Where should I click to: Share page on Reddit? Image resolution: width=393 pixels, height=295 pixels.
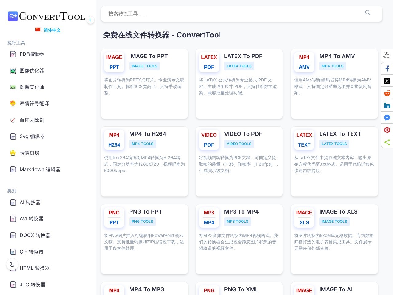[387, 93]
